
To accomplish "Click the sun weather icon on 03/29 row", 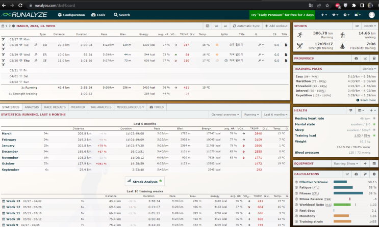I will coord(217,54).
